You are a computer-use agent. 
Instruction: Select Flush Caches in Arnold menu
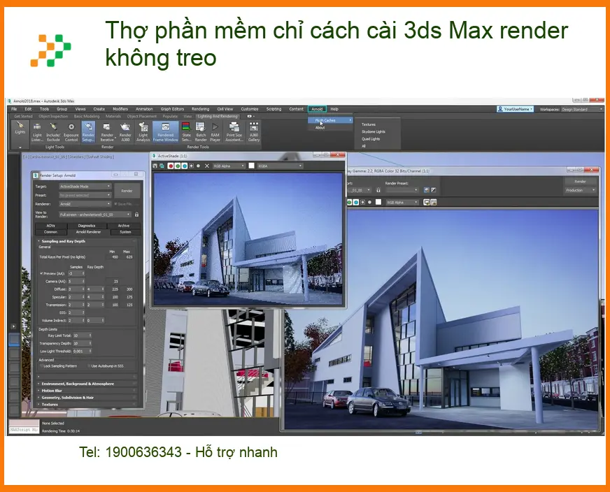(x=330, y=120)
